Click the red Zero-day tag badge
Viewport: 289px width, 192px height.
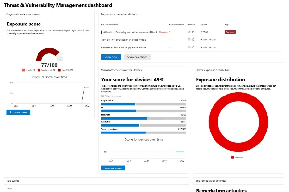tap(230, 32)
